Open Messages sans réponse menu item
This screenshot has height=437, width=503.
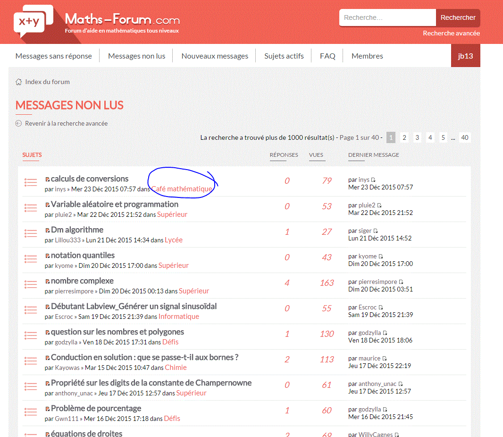54,56
